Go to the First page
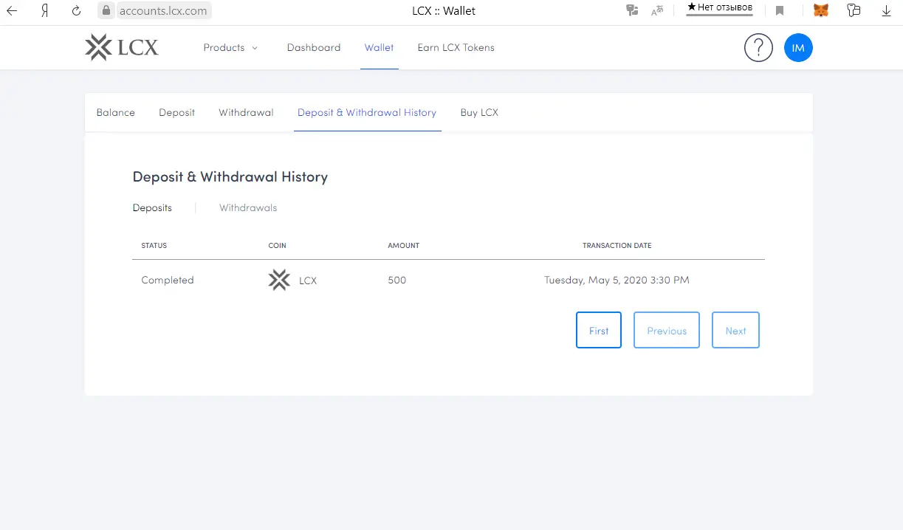903x530 pixels. pyautogui.click(x=599, y=330)
